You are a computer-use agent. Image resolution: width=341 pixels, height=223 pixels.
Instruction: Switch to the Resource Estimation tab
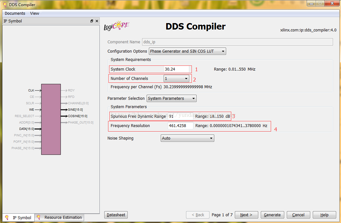[59, 217]
